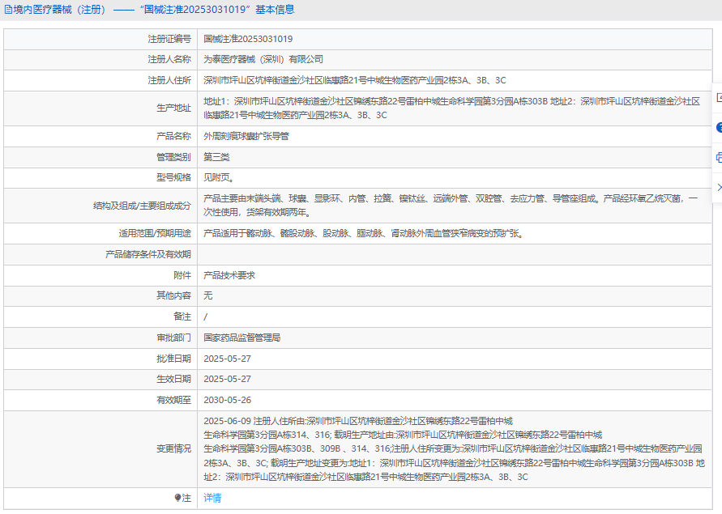Viewport: 722px width, 514px height.
Task: Click the 适用范围/预期用途 row label
Action: coord(154,233)
